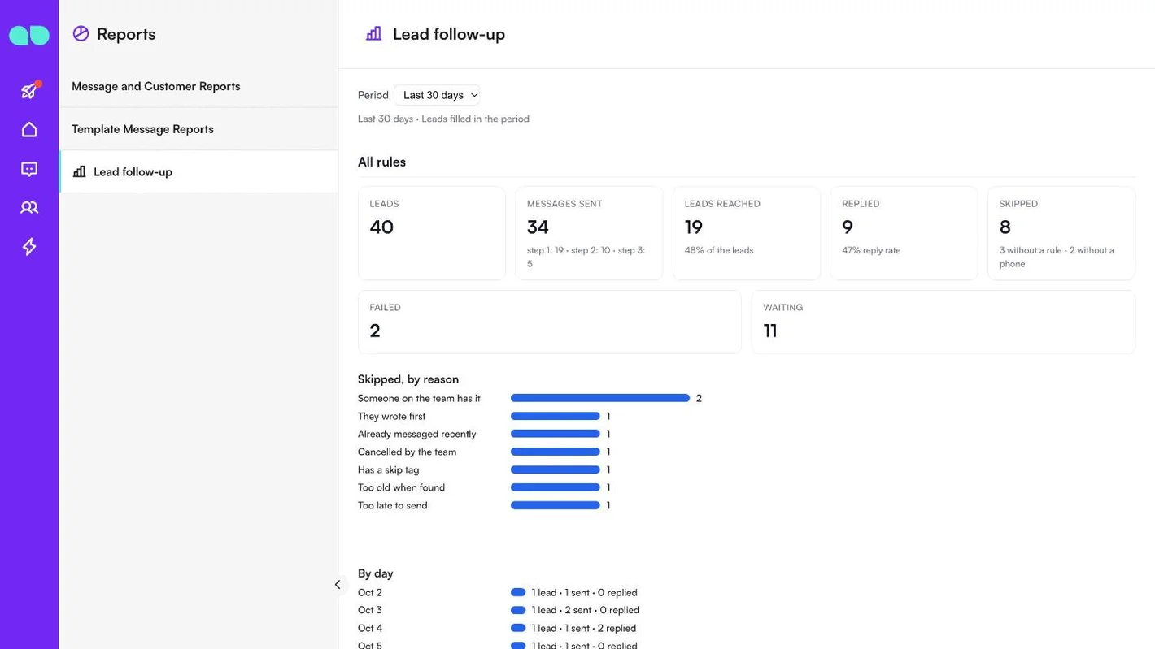Open the chat messages icon
This screenshot has width=1155, height=649.
tap(29, 169)
